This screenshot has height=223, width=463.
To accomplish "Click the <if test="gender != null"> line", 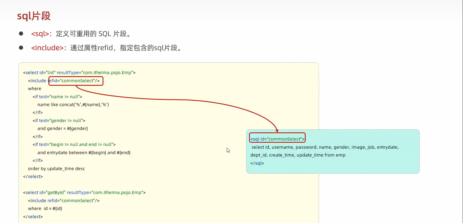I will tap(59, 120).
